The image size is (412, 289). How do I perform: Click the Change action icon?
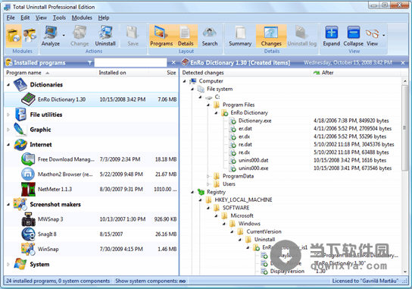80,36
